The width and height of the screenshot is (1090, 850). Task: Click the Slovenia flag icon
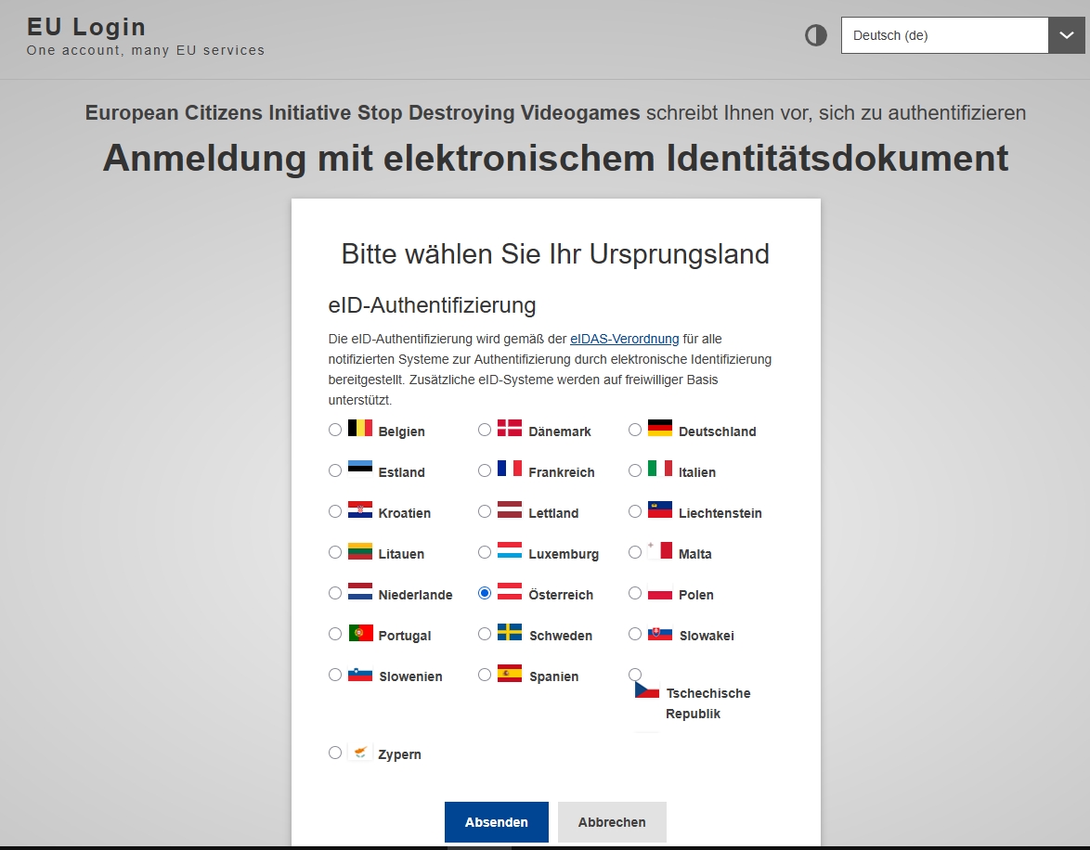click(360, 675)
